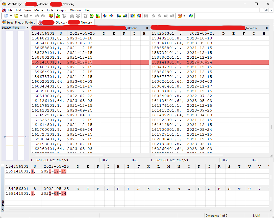Image resolution: width=274 pixels, height=218 pixels.
Task: Expand the New document dropdown arrow
Action: coord(10,16)
